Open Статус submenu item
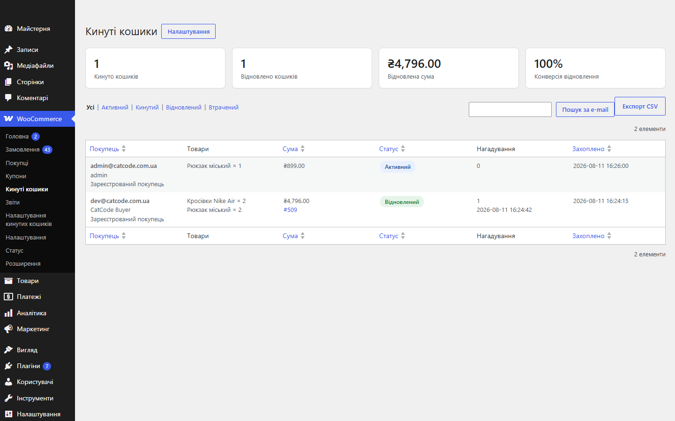This screenshot has height=421, width=675. [x=15, y=251]
